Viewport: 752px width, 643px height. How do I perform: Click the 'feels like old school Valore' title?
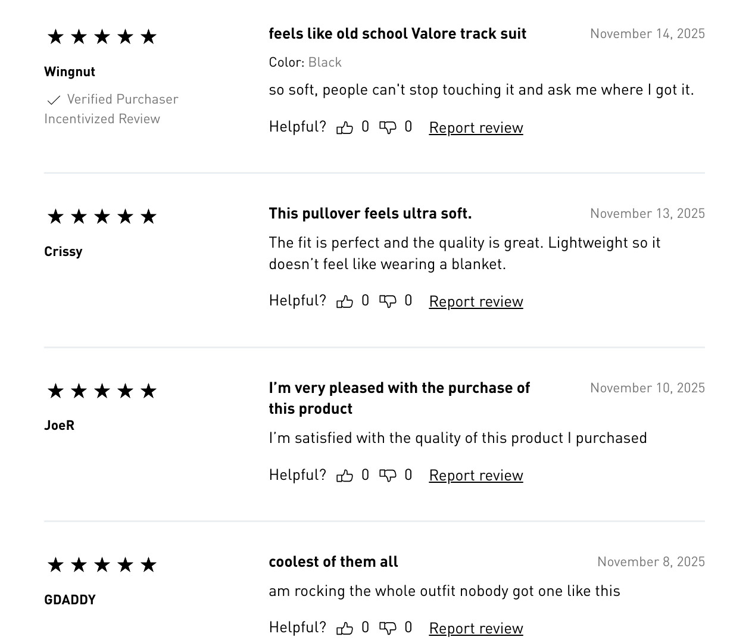[x=397, y=34]
